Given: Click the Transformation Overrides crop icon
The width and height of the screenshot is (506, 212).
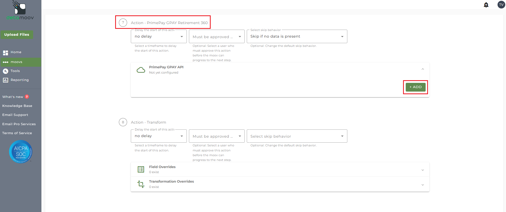Looking at the screenshot, I should click(x=141, y=184).
